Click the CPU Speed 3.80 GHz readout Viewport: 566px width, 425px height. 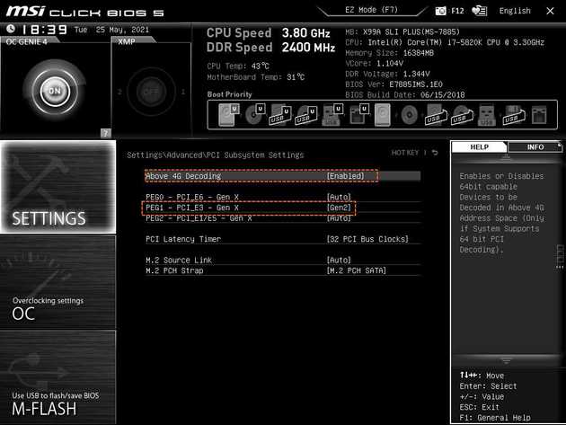point(269,33)
